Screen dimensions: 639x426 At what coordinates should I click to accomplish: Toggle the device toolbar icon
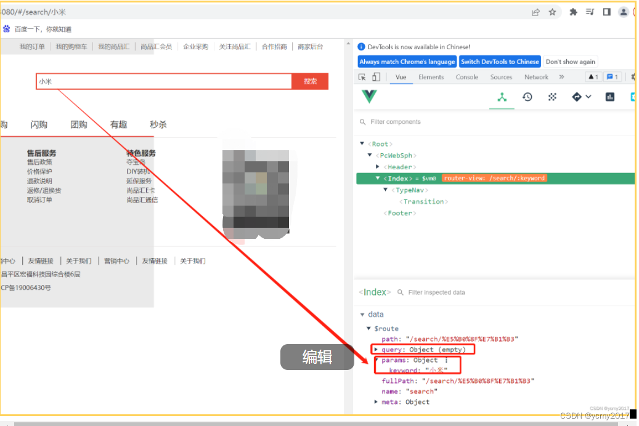click(376, 77)
